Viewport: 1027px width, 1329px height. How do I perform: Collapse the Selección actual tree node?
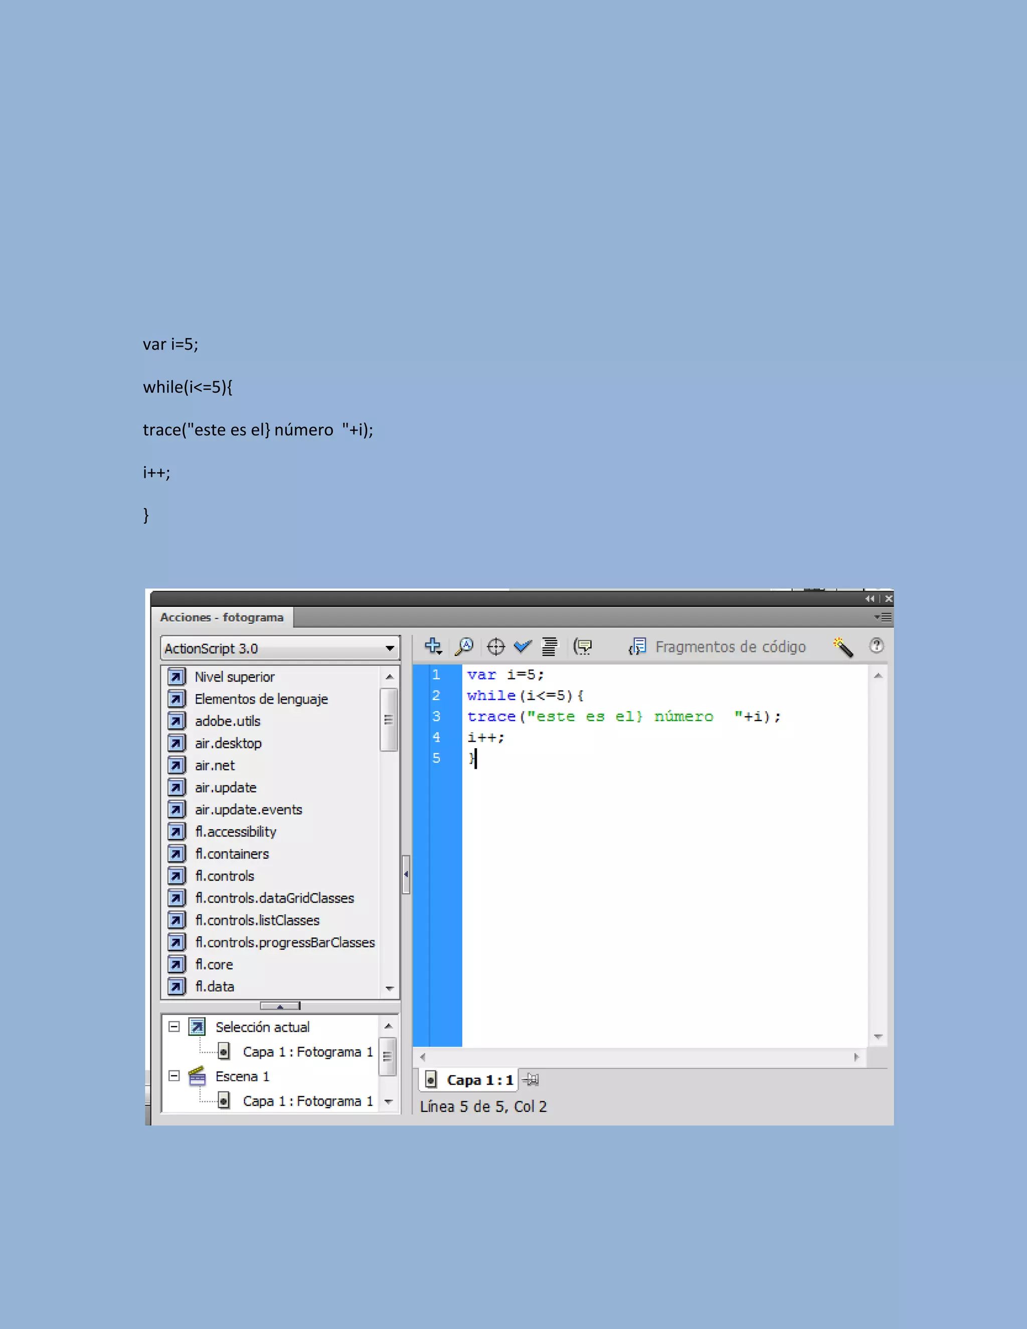(174, 1027)
